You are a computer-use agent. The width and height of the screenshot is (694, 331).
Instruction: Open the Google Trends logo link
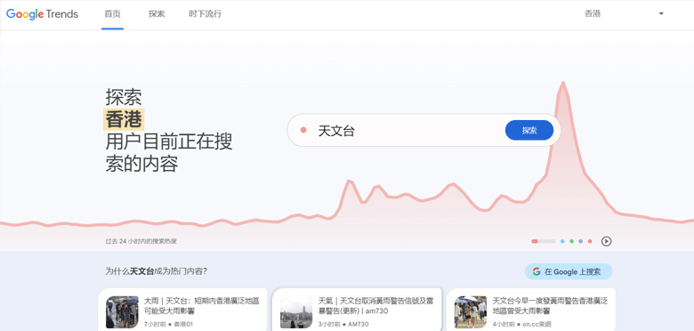tap(42, 13)
